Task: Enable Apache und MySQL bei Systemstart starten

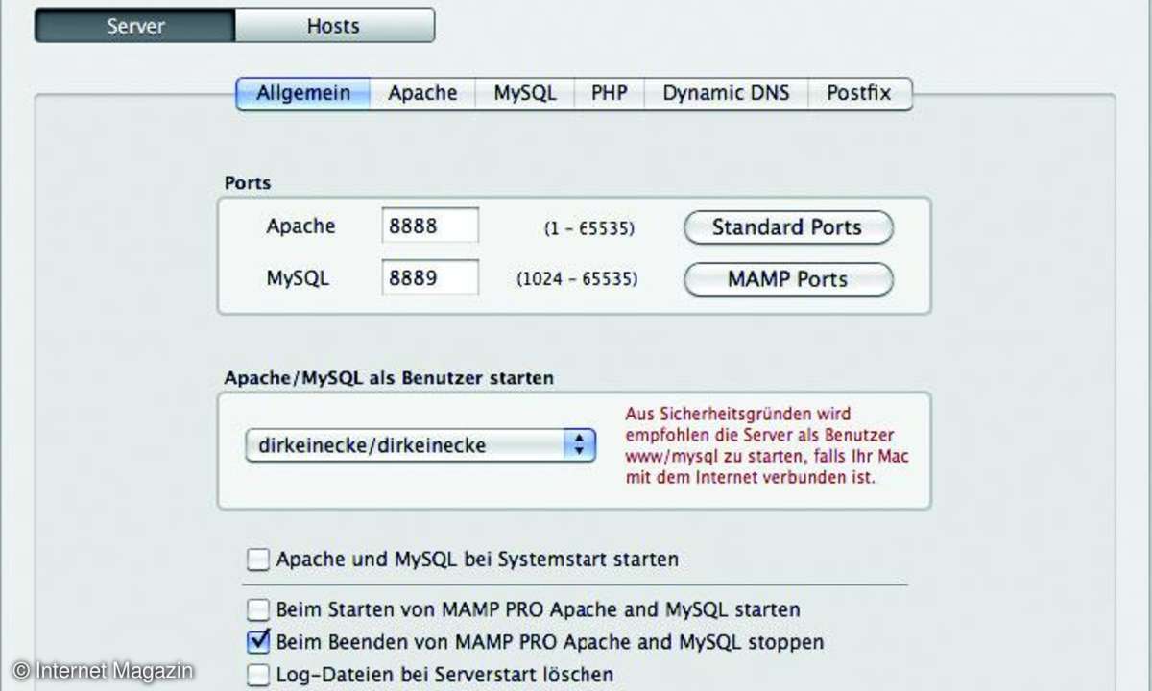Action: (x=258, y=559)
